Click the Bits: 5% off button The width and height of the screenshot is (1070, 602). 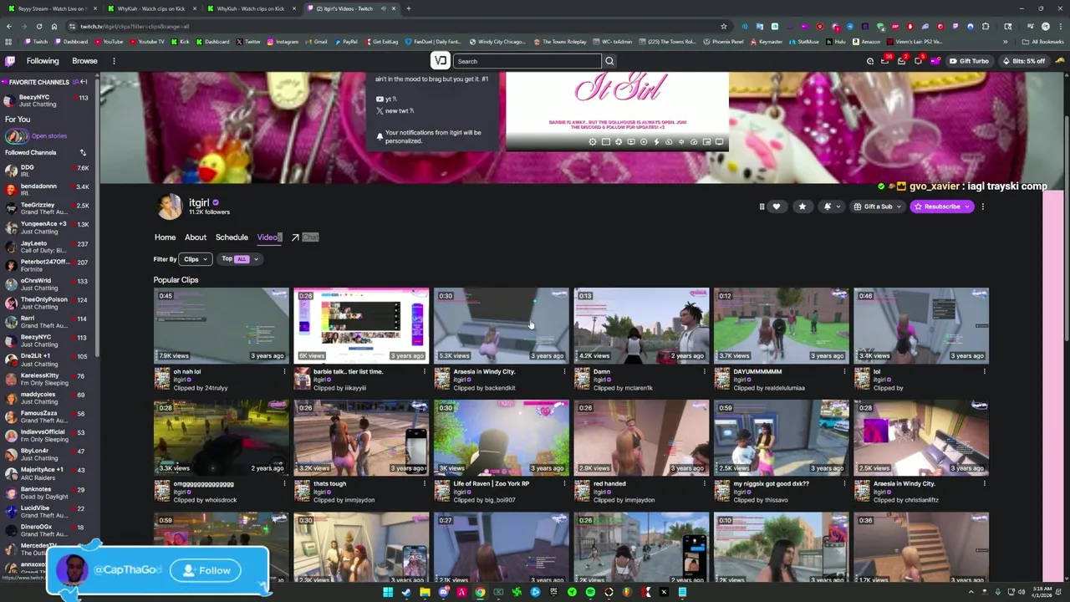point(1023,61)
